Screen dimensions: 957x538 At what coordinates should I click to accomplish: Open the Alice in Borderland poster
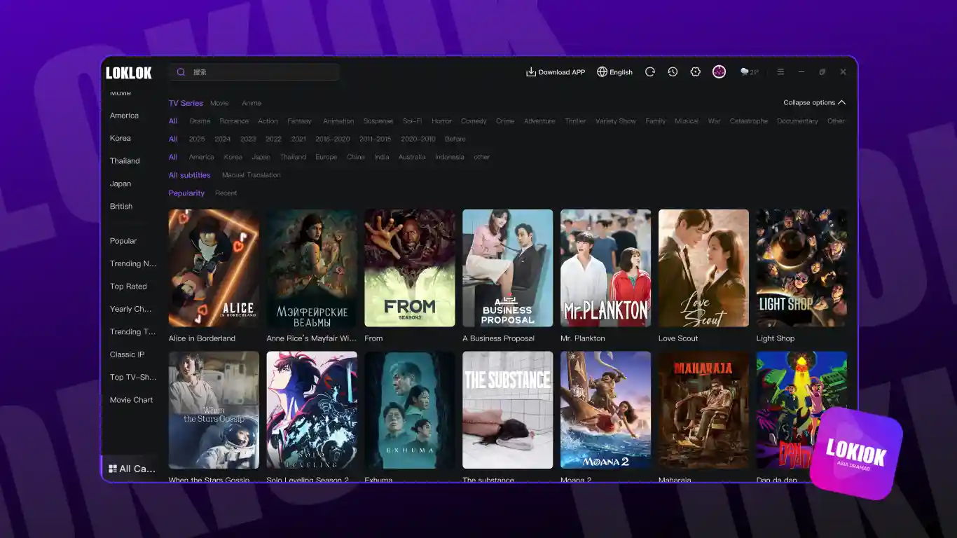pos(214,268)
